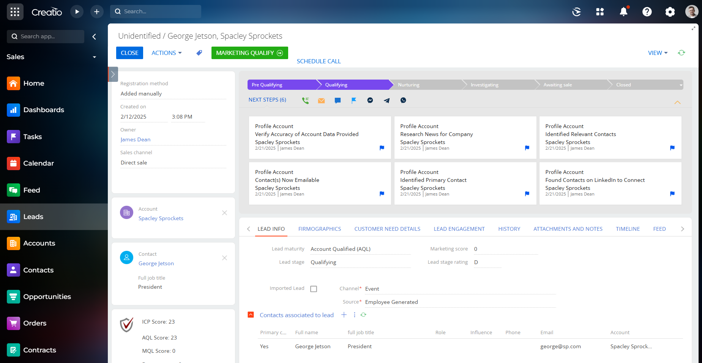Click flag on Verify Accuracy of Account Data card
Image resolution: width=702 pixels, height=363 pixels.
pos(382,148)
